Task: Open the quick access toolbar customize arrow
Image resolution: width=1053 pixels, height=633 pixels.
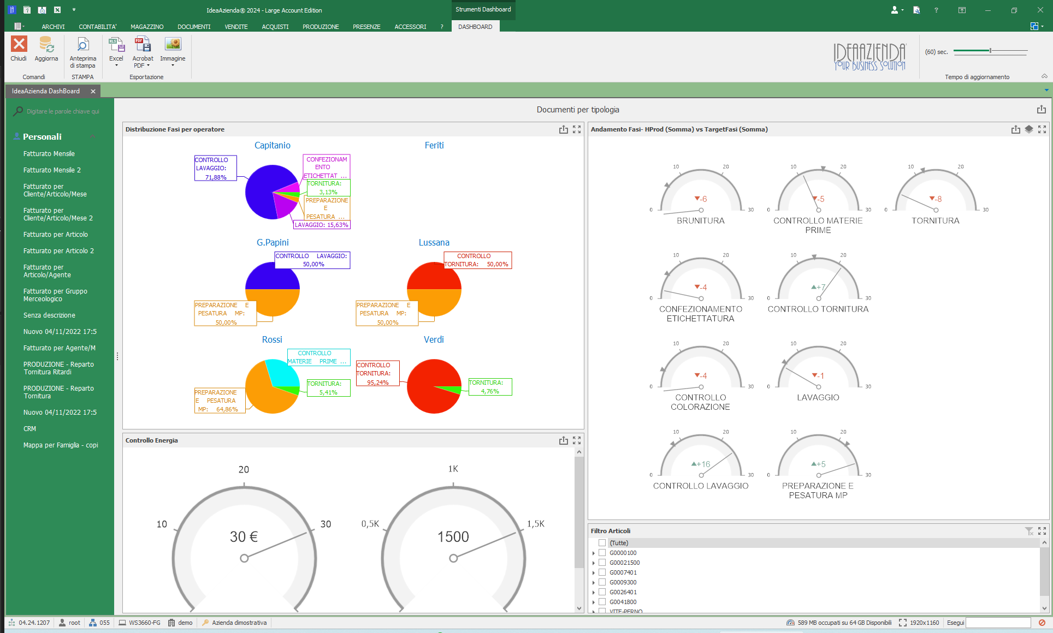Action: coord(74,10)
